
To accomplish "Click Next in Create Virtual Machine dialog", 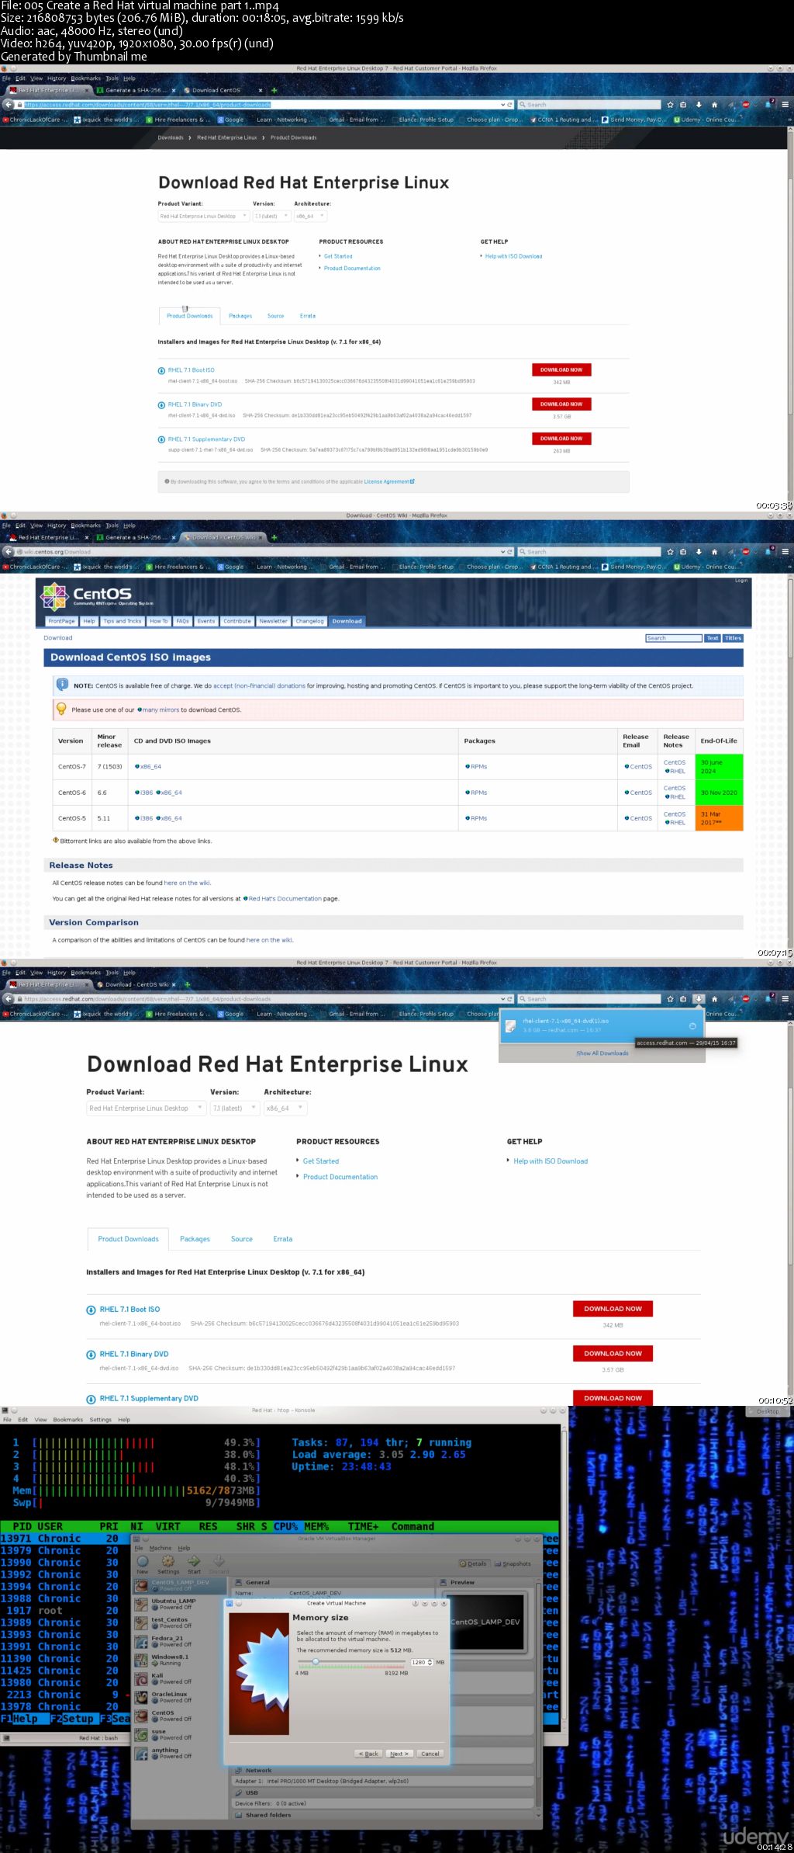I will pyautogui.click(x=399, y=1754).
